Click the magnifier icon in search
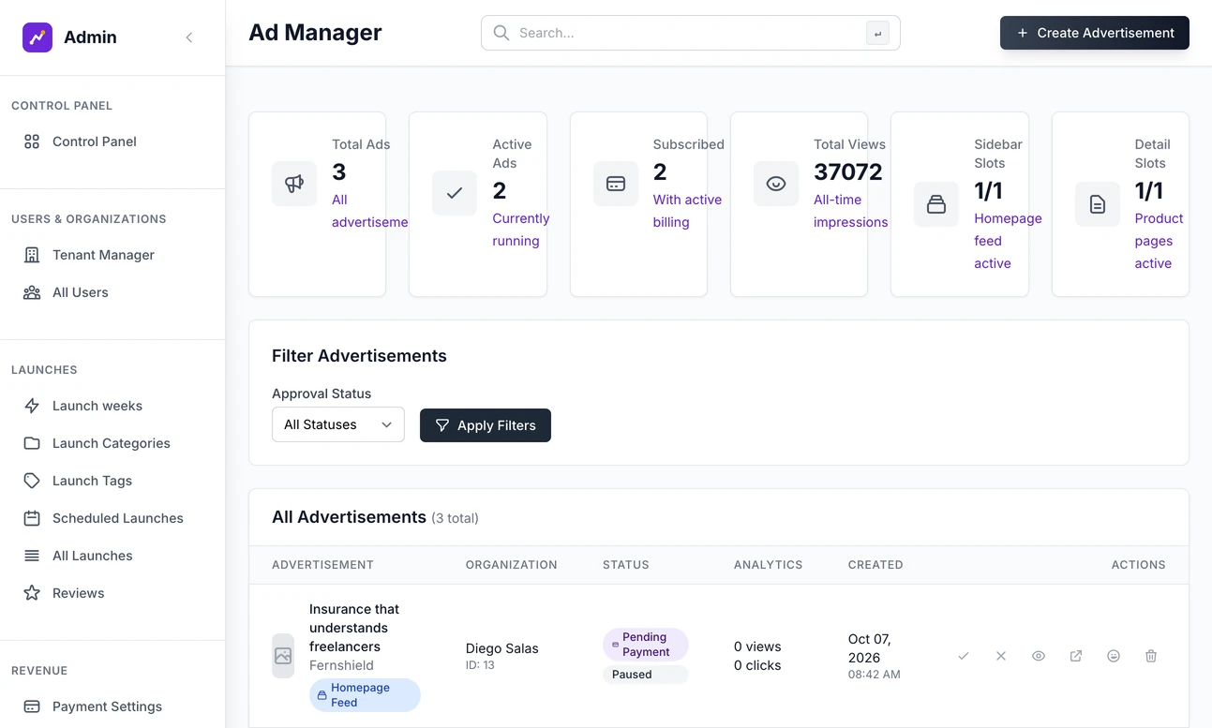This screenshot has width=1212, height=728. (x=501, y=33)
